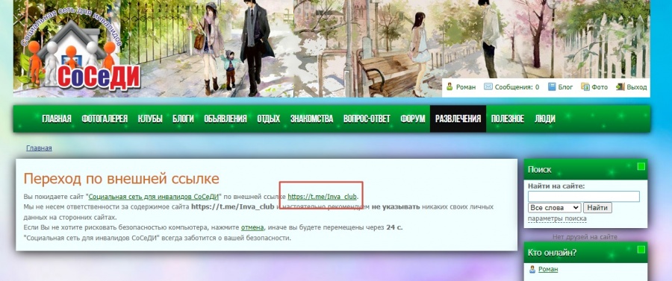Go to ЗНАКОМСТВА section
The image size is (672, 281).
click(311, 119)
